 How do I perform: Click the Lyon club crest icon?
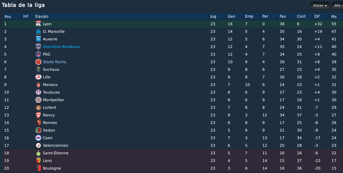pyautogui.click(x=38, y=24)
